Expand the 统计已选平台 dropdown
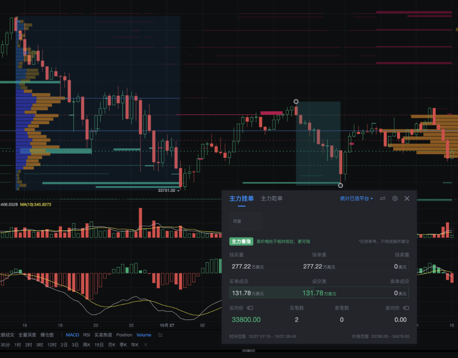458x358 pixels. pyautogui.click(x=356, y=198)
